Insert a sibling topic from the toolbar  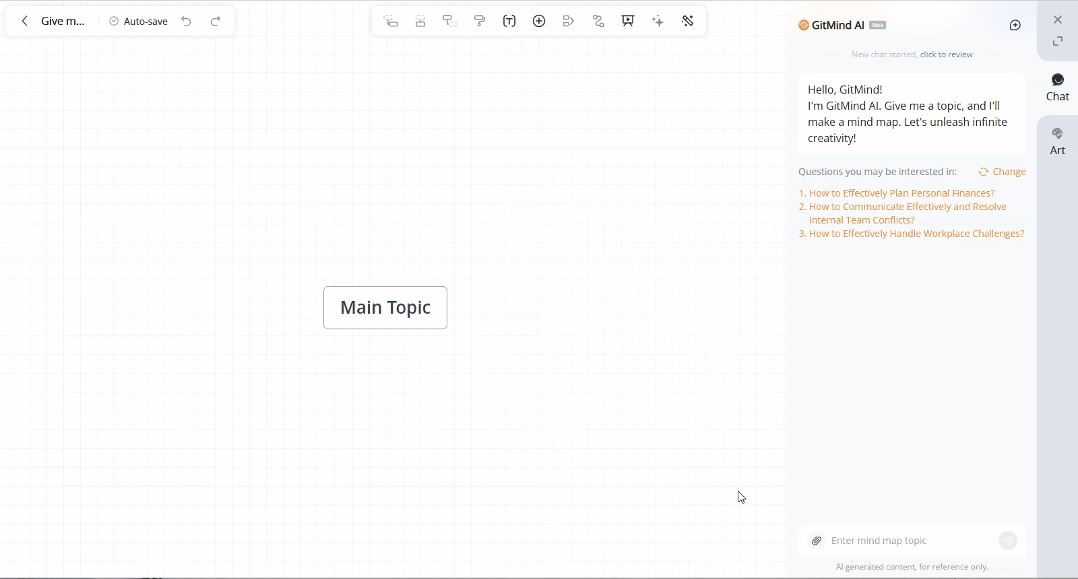[420, 22]
